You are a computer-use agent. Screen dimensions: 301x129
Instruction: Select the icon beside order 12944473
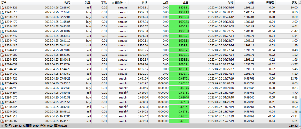tap(2, 102)
